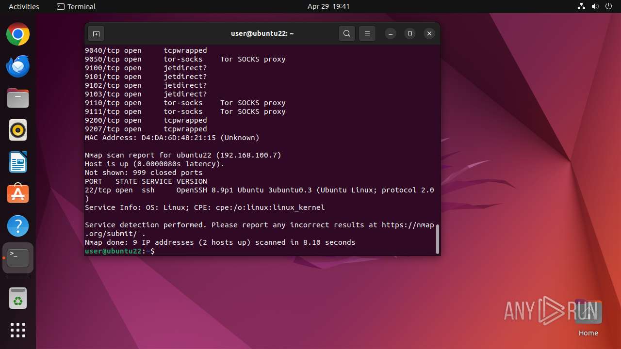Viewport: 621px width, 349px height.
Task: Click the user@ubuntu22 prompt line
Action: pyautogui.click(x=119, y=251)
